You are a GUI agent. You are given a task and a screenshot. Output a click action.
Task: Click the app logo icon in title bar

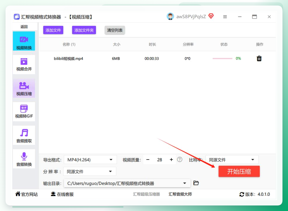(x=16, y=17)
